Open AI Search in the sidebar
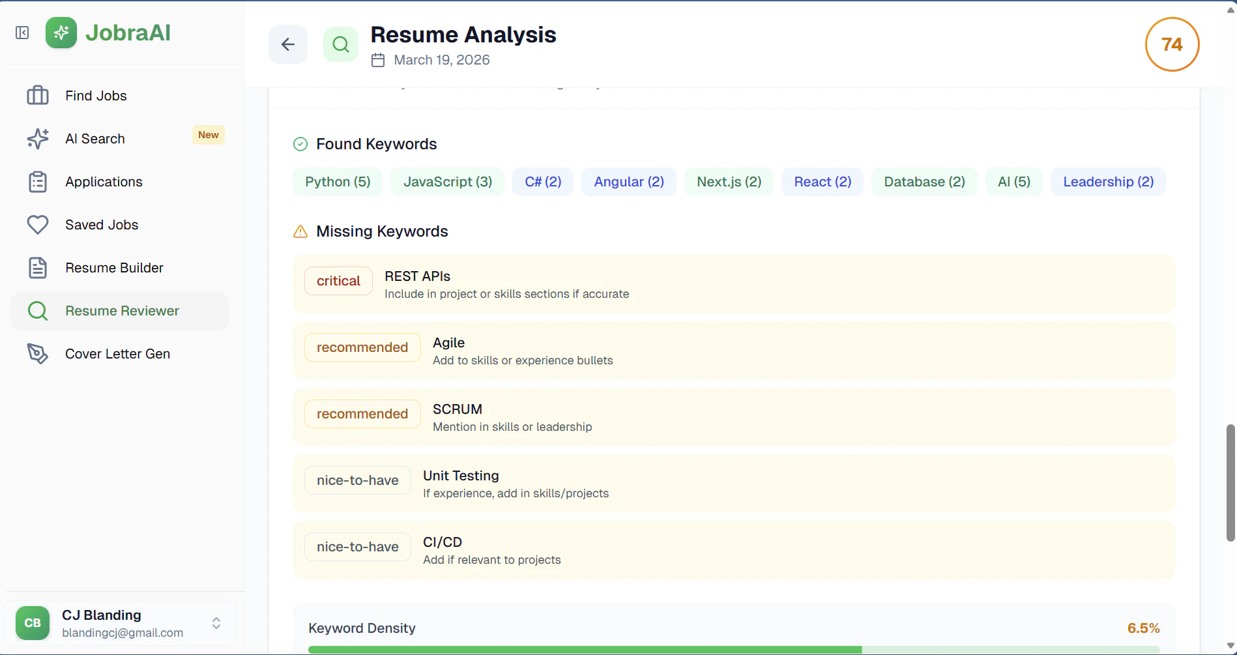 (119, 139)
